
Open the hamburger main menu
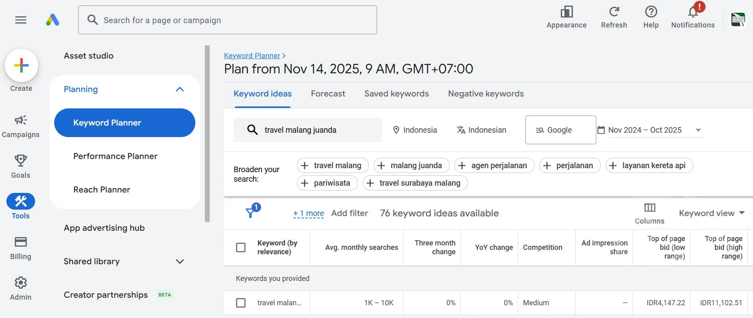coord(21,20)
